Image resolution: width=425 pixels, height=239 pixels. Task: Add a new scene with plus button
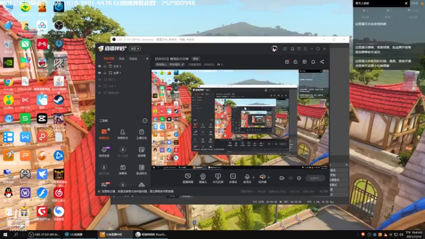tap(147, 58)
